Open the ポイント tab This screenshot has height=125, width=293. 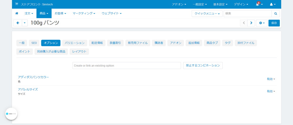[25, 52]
